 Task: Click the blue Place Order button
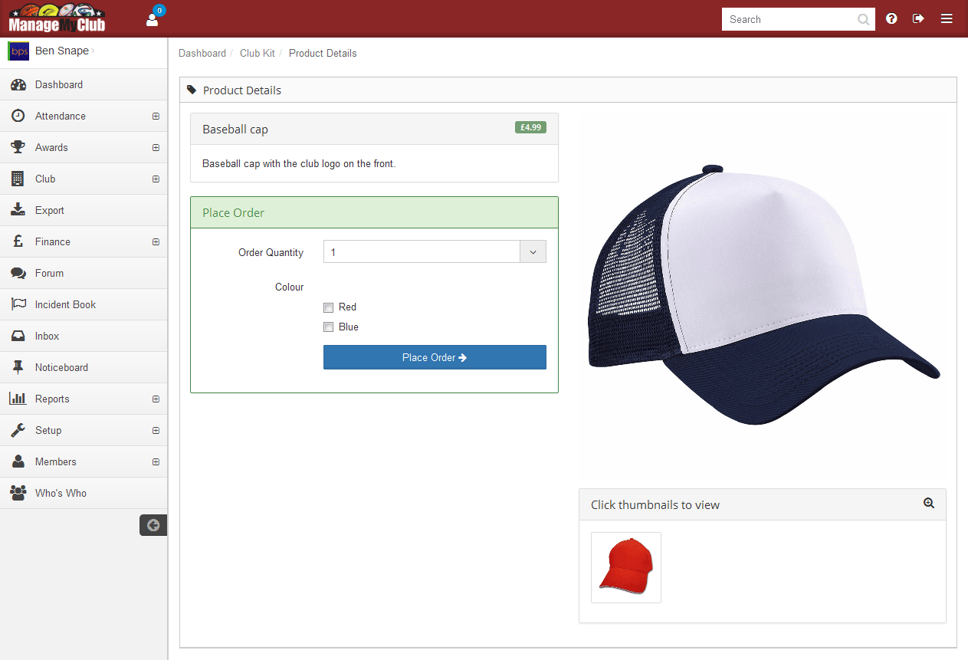click(435, 357)
